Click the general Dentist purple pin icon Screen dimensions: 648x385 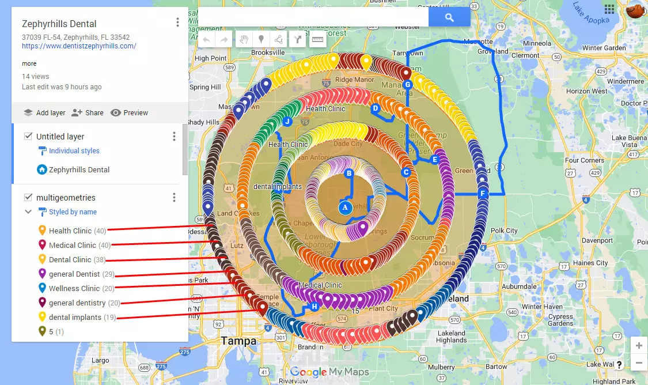pos(41,274)
